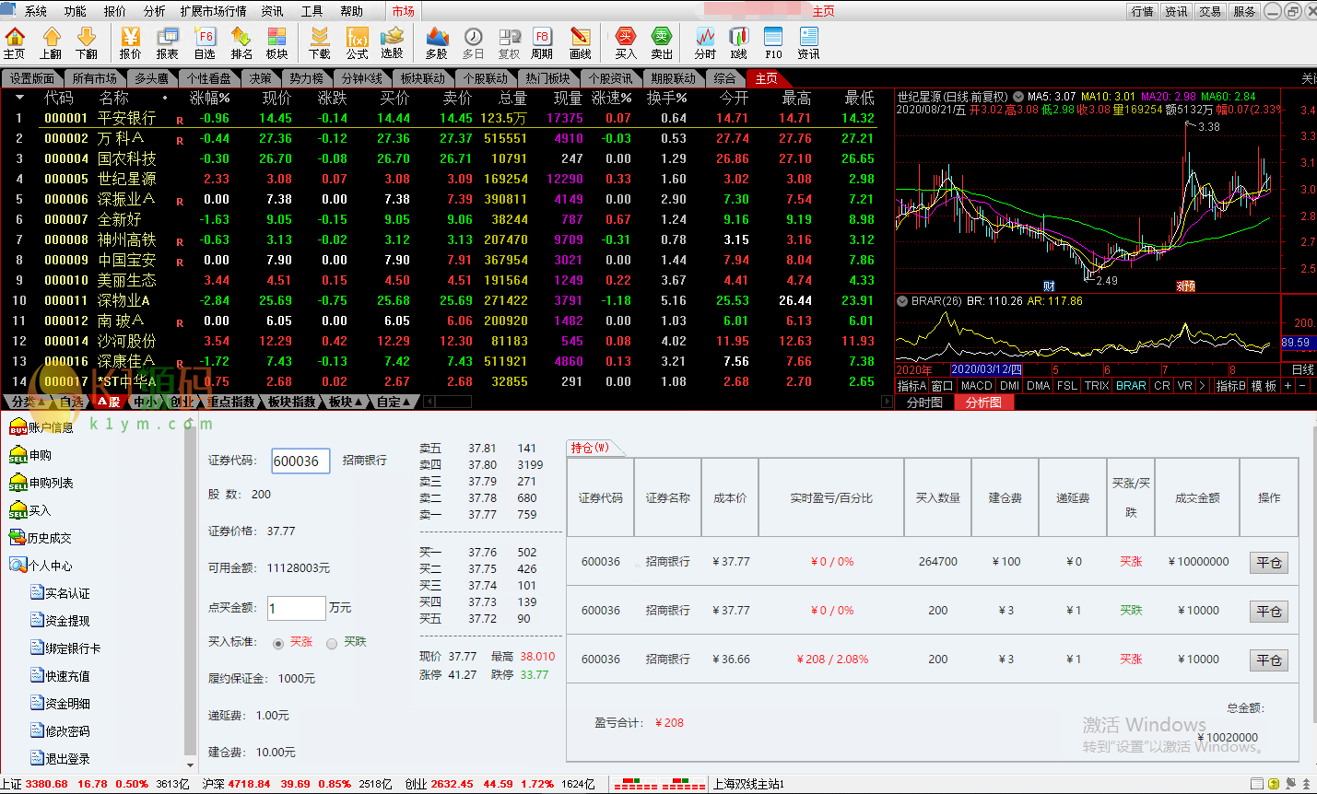Select the 买涨 radio button
This screenshot has width=1317, height=794.
tap(278, 644)
